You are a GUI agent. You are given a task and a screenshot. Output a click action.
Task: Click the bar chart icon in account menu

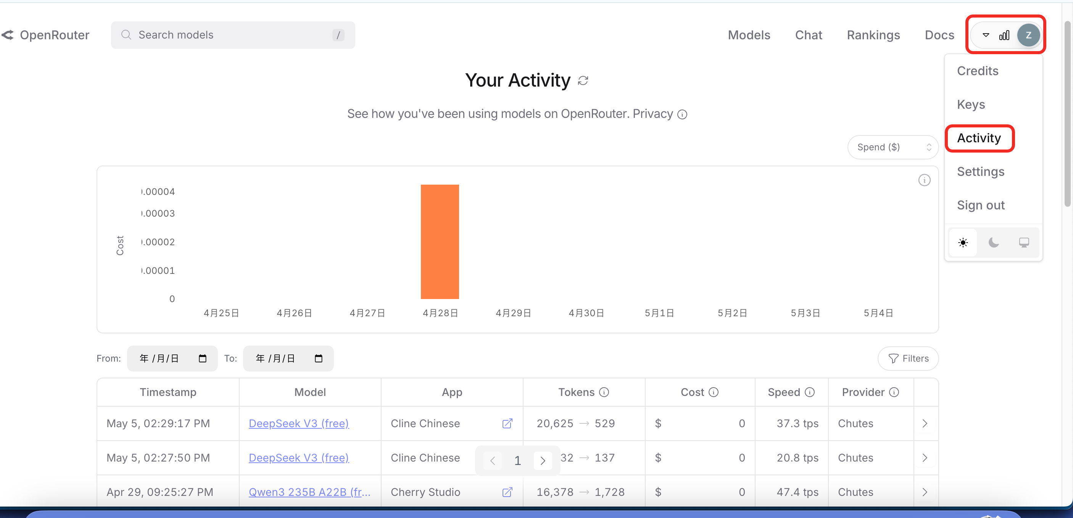click(x=1004, y=35)
